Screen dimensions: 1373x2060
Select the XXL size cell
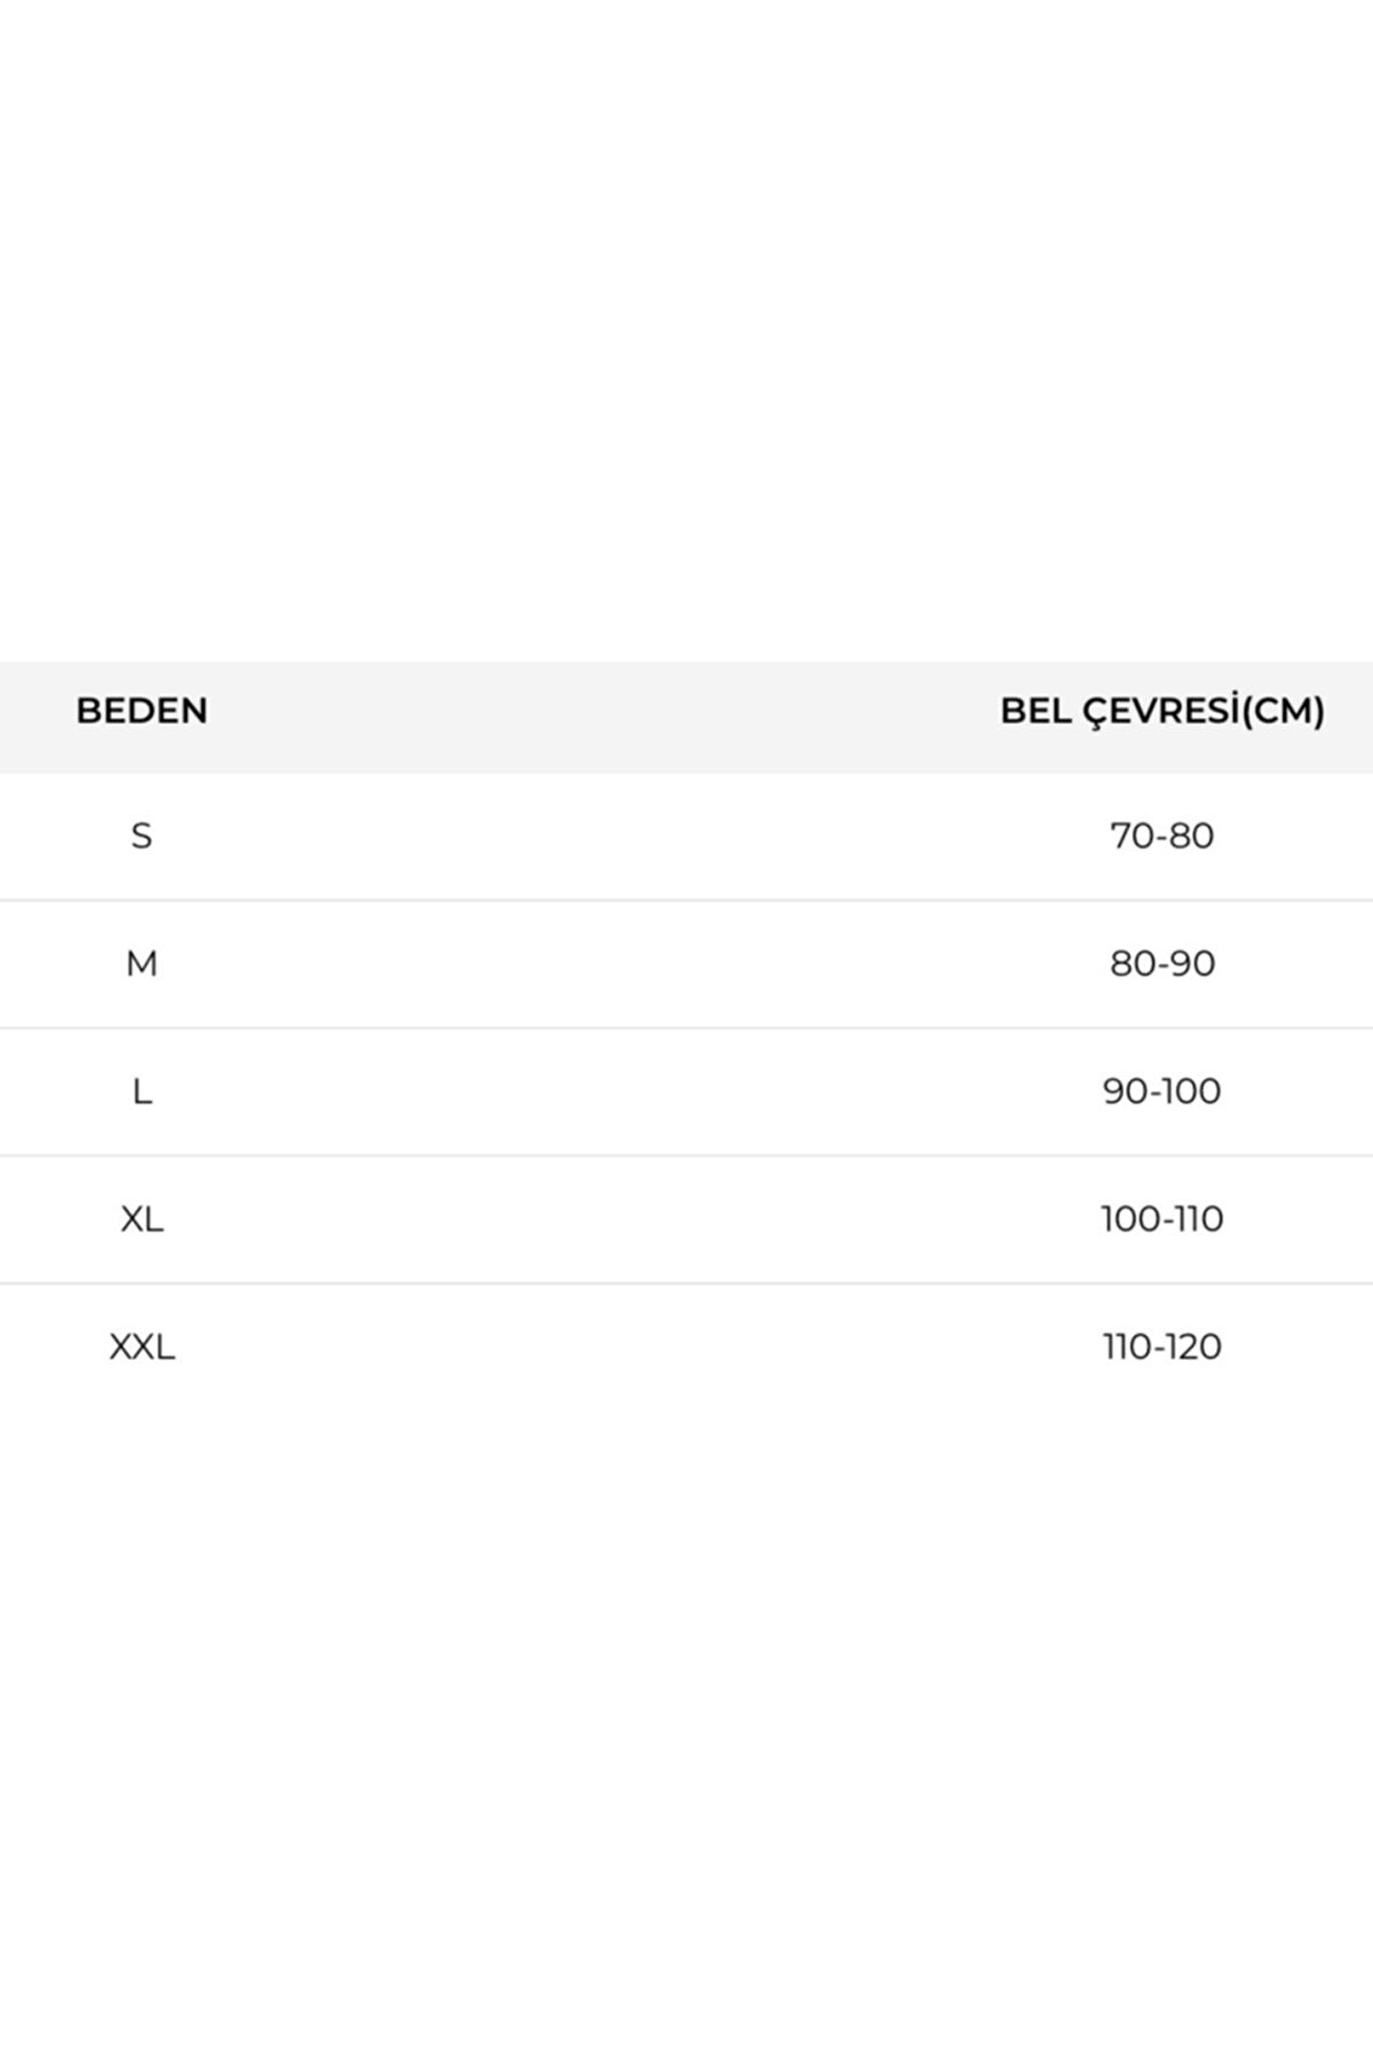(x=142, y=1347)
